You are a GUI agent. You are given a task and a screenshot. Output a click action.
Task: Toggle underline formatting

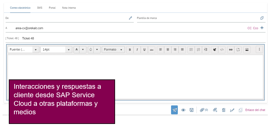(144, 50)
